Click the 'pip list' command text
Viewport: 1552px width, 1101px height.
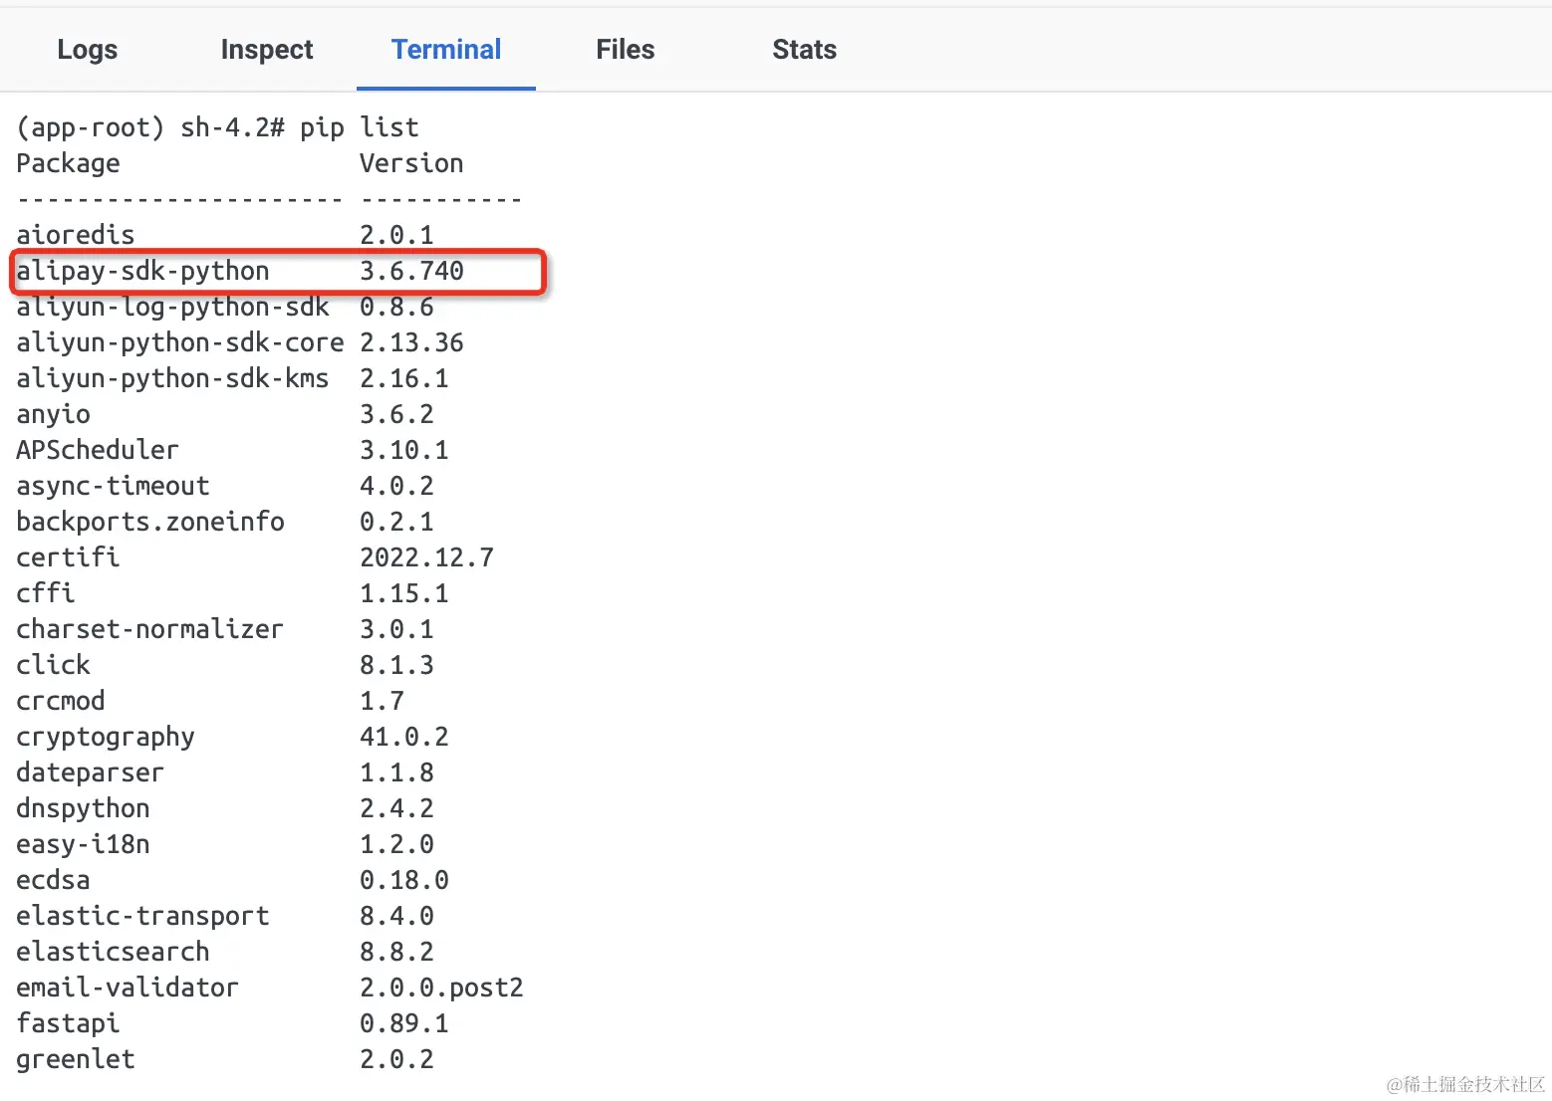click(x=360, y=127)
